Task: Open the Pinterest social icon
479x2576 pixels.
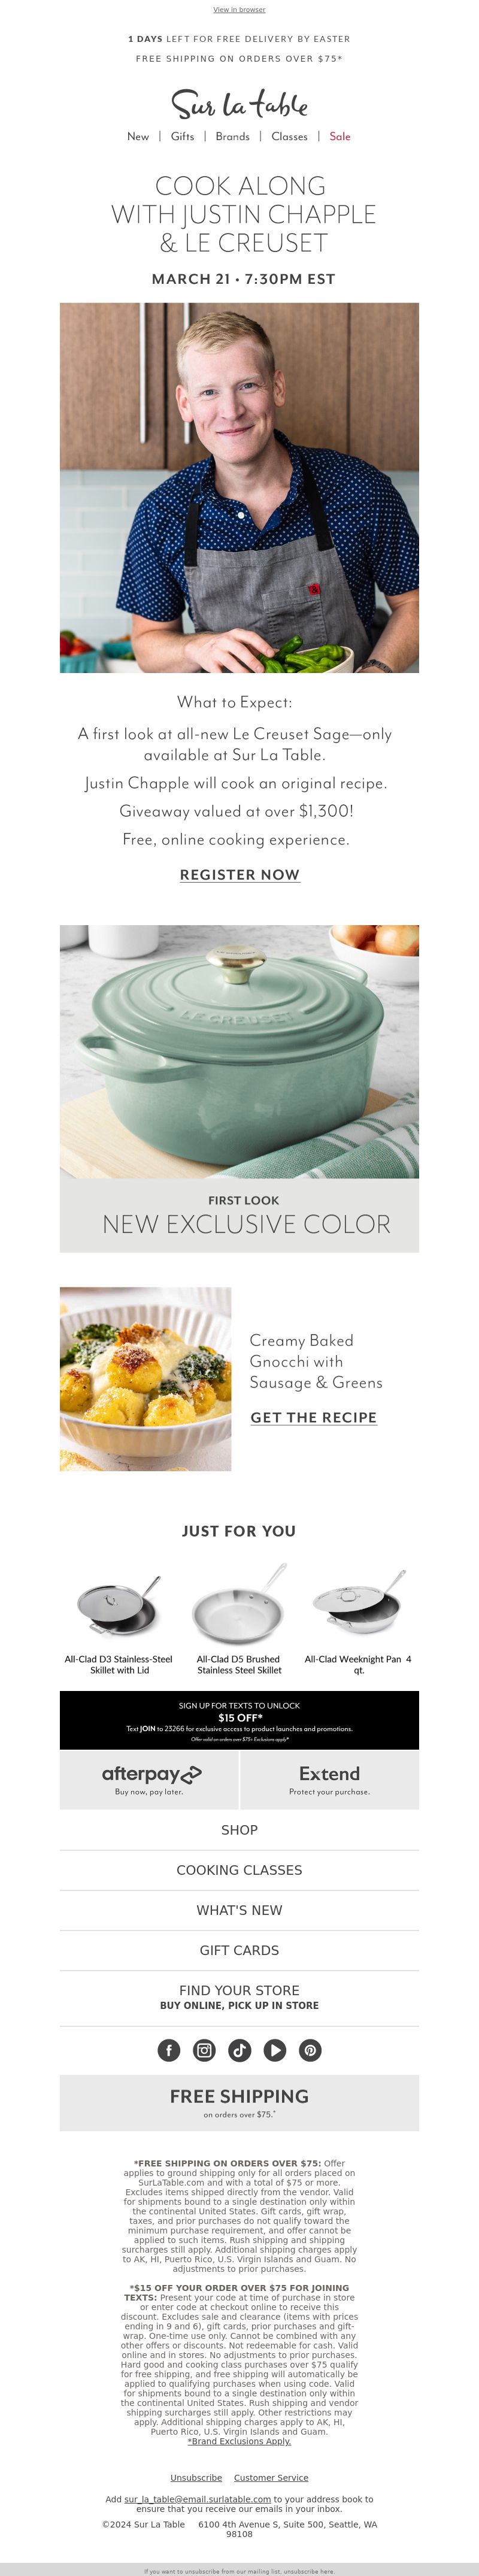Action: [x=310, y=2050]
